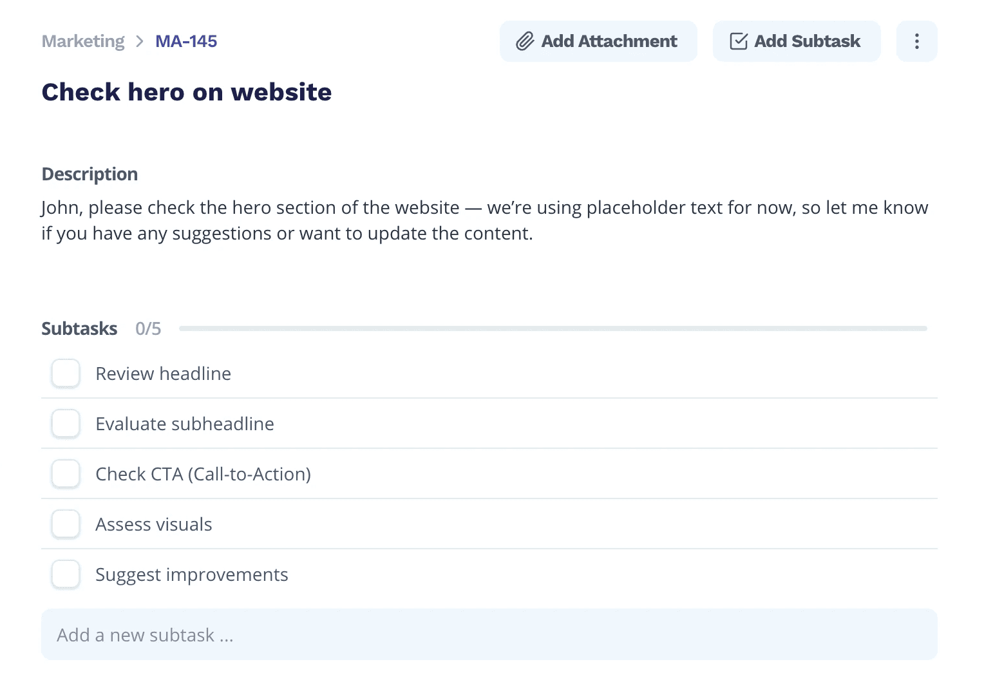Mark Evaluate subheadline as complete
This screenshot has width=984, height=682.
[x=65, y=423]
